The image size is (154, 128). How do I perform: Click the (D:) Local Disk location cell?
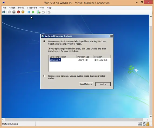click(x=101, y=60)
